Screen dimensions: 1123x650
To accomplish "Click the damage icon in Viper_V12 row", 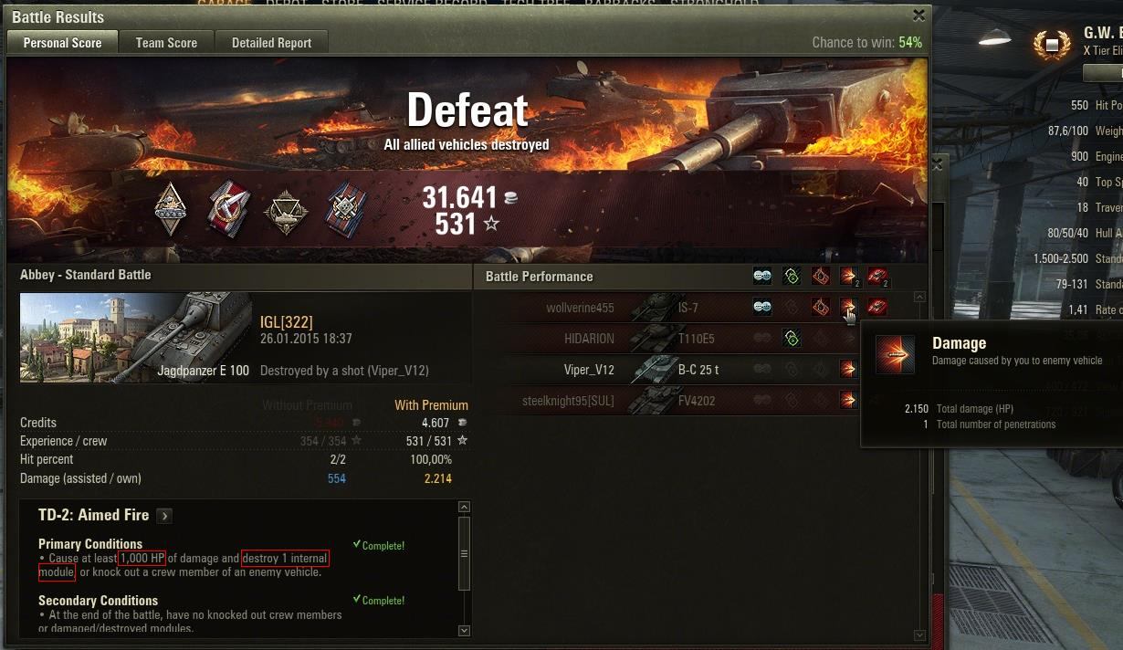I will pos(848,369).
